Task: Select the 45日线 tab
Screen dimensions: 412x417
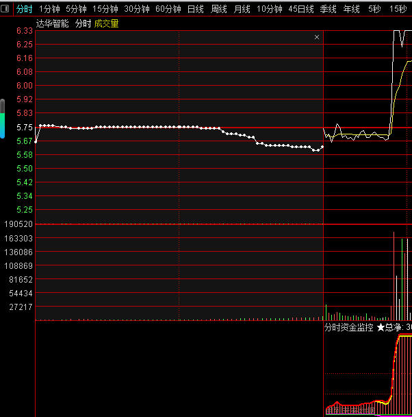Action: [x=301, y=9]
